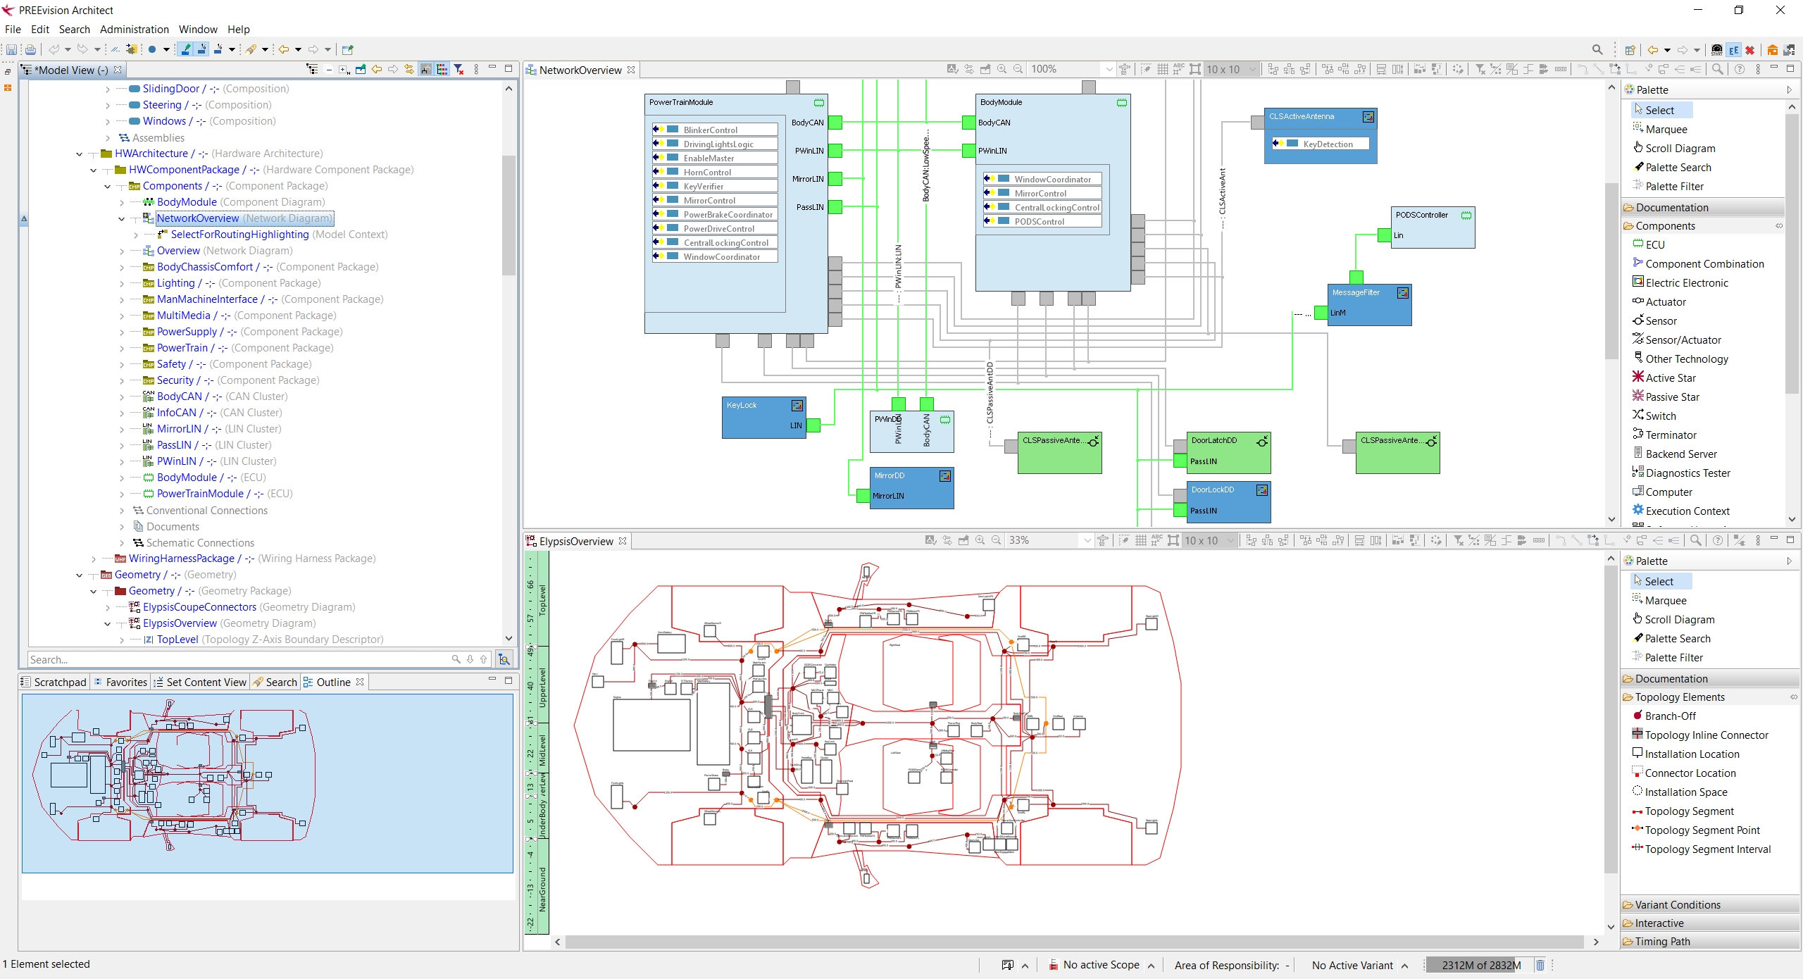1803x979 pixels.
Task: Click the Help question mark icon in NetworkOverview toolbar
Action: (1740, 69)
